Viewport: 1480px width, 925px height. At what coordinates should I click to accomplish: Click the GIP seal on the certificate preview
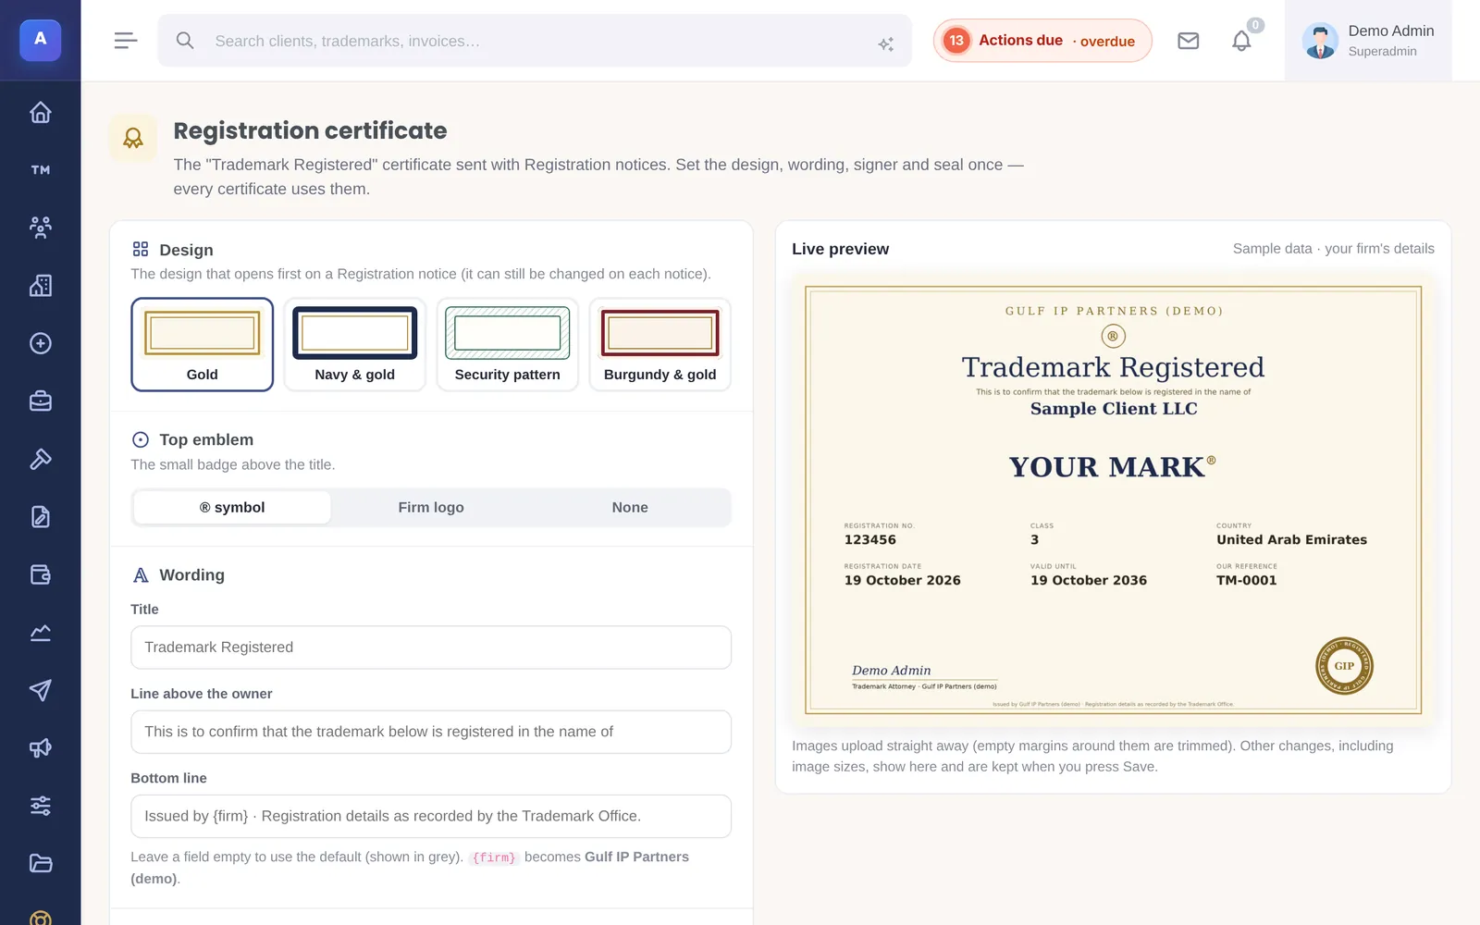pyautogui.click(x=1344, y=666)
